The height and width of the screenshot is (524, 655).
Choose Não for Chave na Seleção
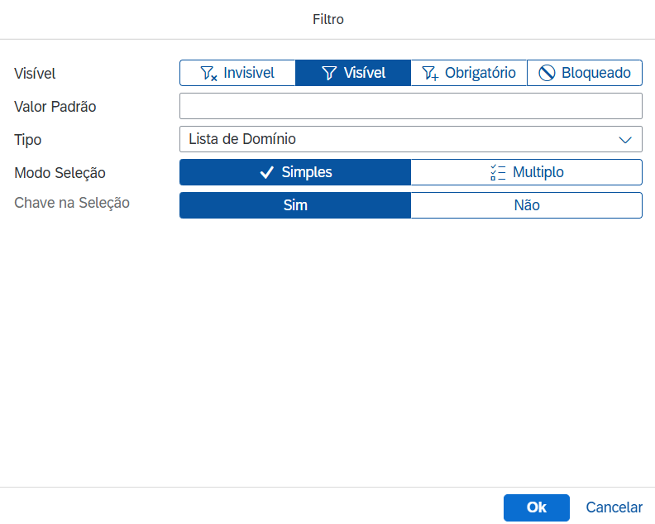point(526,205)
